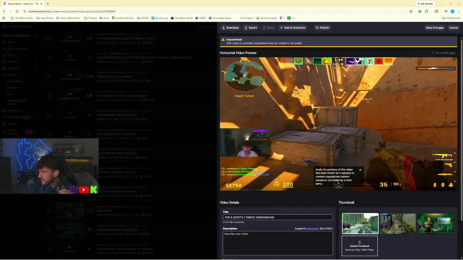The height and width of the screenshot is (260, 463).
Task: Click the Upload Thumbnail box
Action: tap(360, 246)
